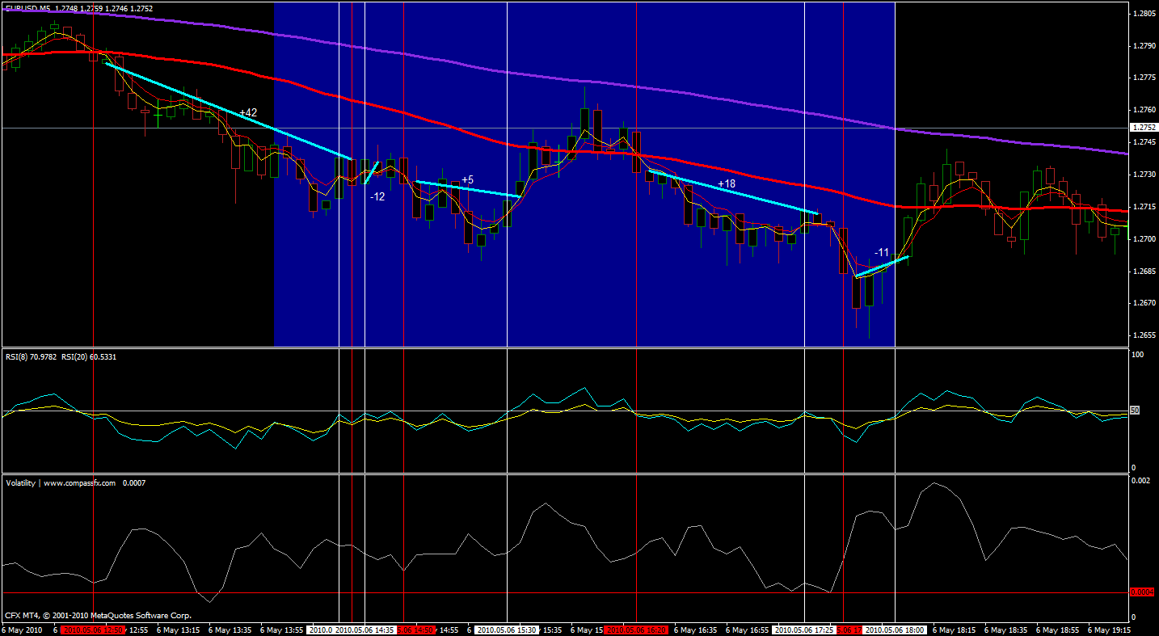
Task: Select the red 2010.05.06 16:20 time marker
Action: pyautogui.click(x=636, y=629)
